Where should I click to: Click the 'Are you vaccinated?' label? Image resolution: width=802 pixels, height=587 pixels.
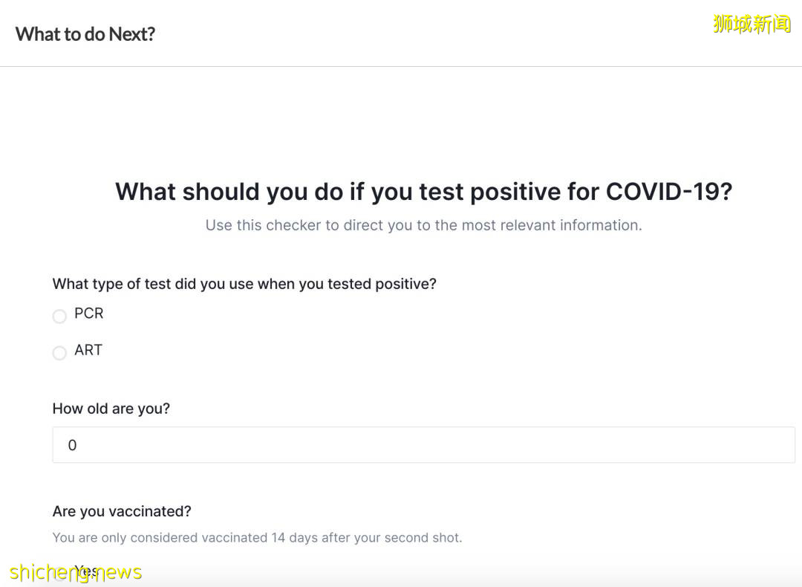122,511
